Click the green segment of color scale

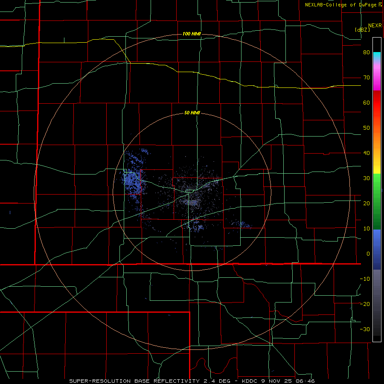tap(377, 201)
